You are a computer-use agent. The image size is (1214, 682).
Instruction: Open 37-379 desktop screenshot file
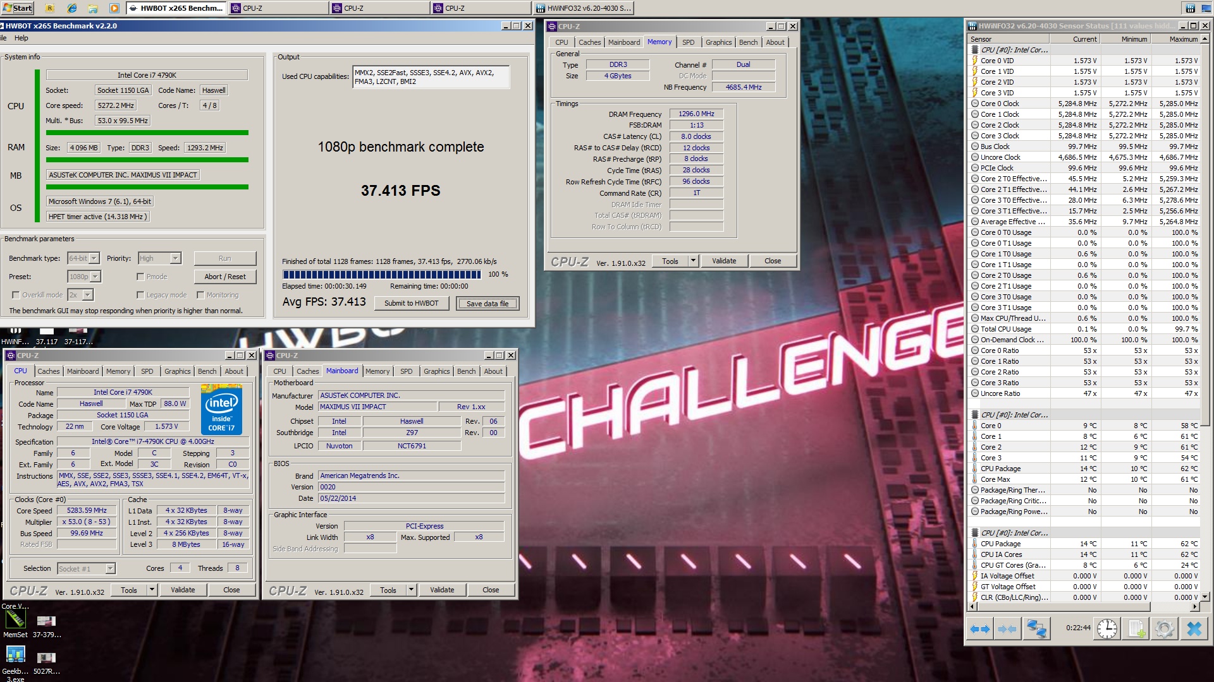[x=47, y=626]
